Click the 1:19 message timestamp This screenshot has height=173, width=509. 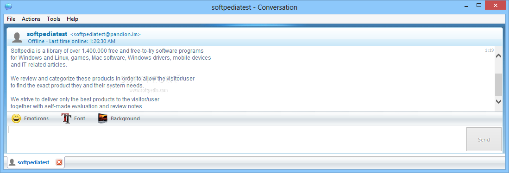(489, 50)
